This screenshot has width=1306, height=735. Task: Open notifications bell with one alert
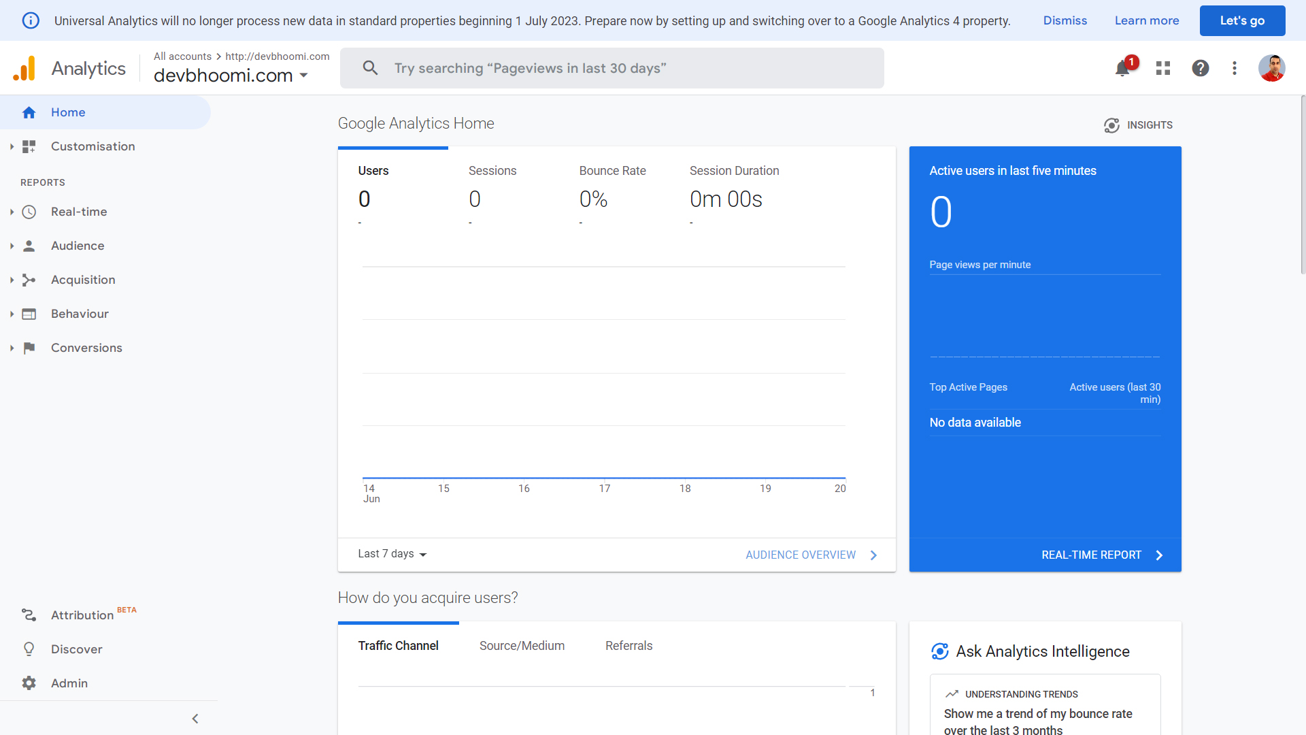pos(1122,68)
